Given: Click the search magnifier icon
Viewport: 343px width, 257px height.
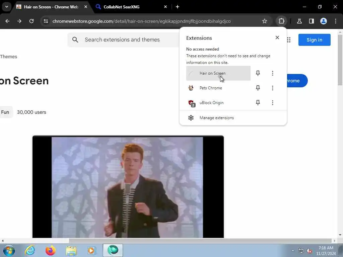Looking at the screenshot, I should (75, 39).
